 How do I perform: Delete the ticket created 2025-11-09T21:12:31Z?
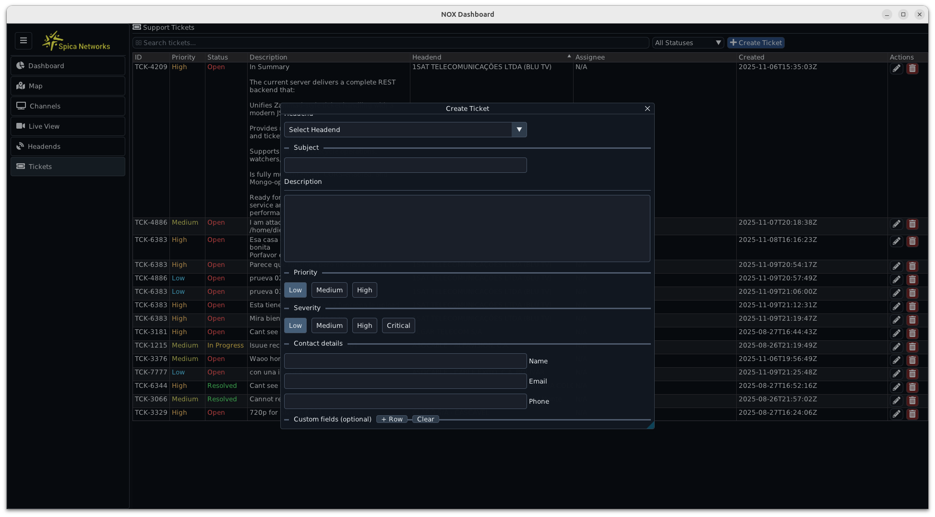click(x=912, y=307)
